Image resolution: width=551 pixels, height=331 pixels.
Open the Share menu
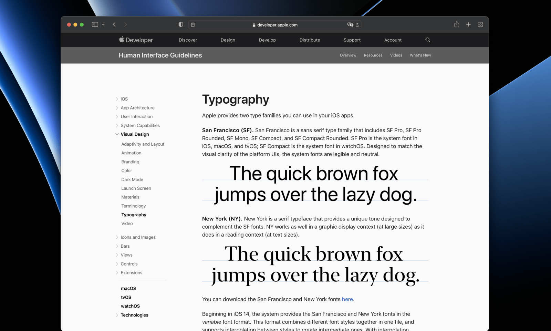(457, 24)
